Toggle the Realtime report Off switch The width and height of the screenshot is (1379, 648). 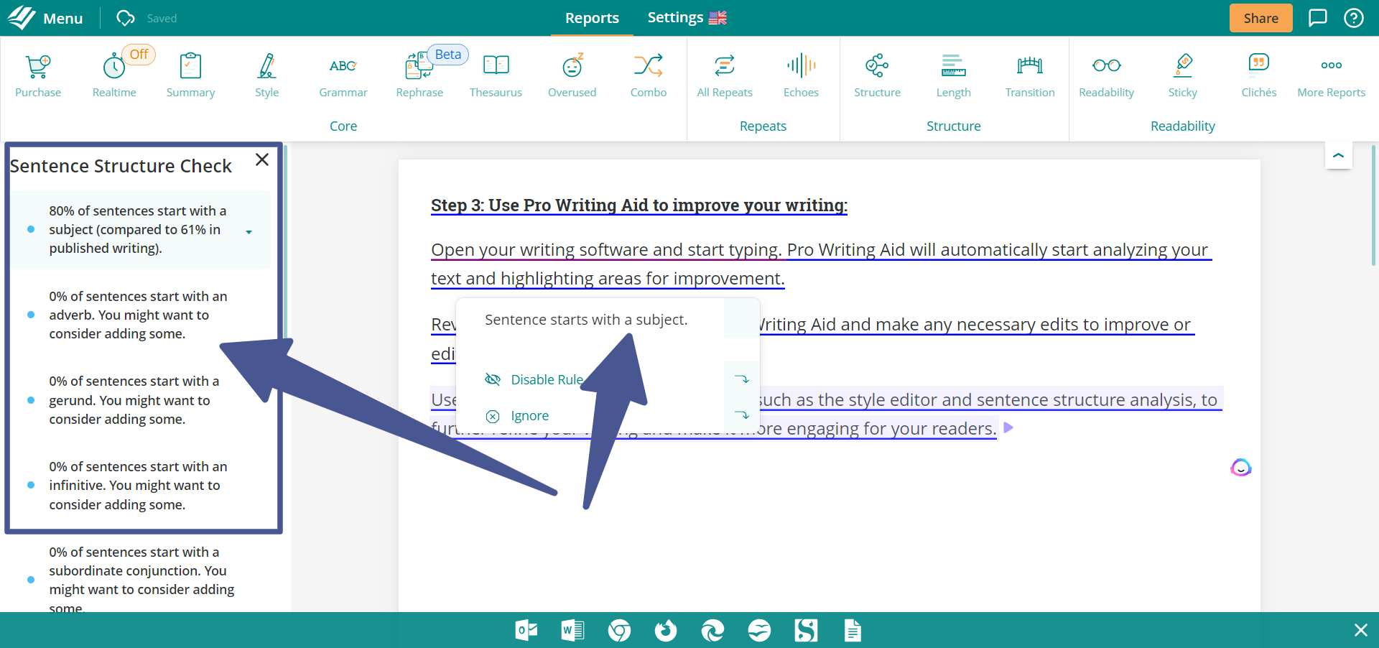pos(139,55)
